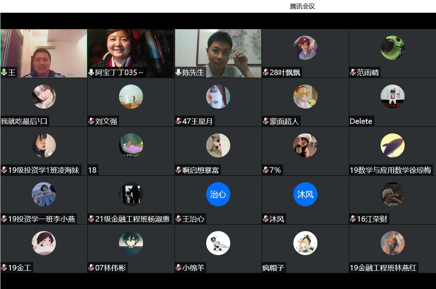This screenshot has height=289, width=436.
Task: Select the video tile of 王
Action: pos(44,53)
